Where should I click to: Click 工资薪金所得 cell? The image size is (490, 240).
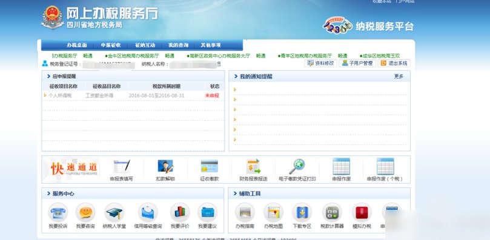point(99,96)
